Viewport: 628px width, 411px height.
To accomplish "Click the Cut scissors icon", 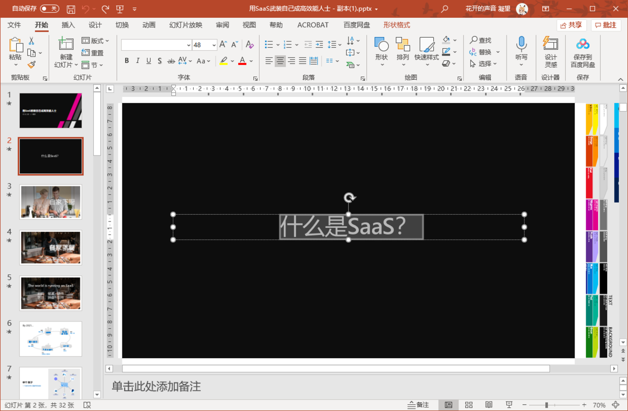I will [31, 41].
